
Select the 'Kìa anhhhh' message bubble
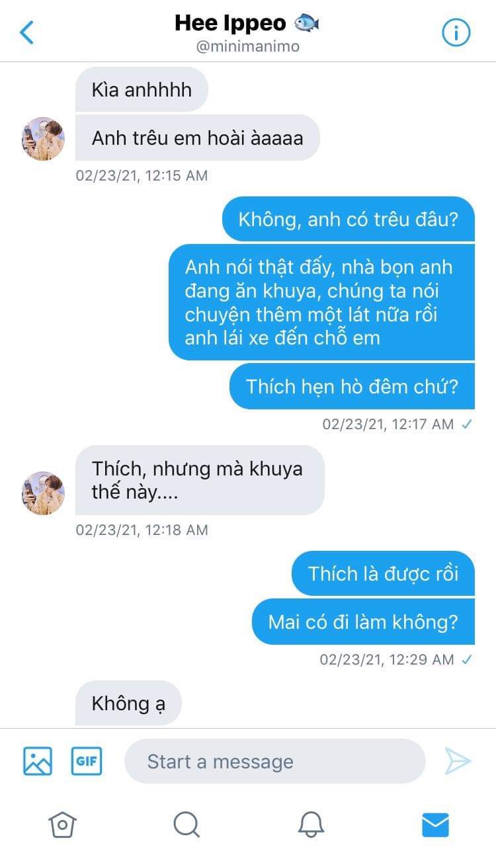(x=142, y=89)
